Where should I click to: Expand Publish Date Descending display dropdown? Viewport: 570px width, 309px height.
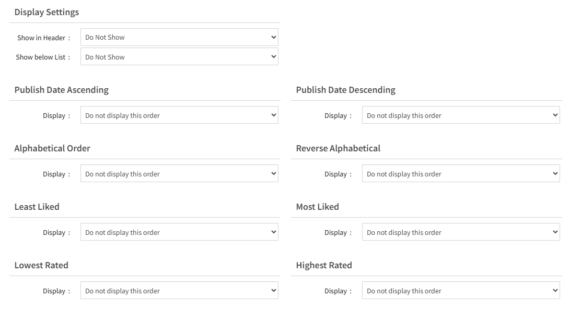[461, 115]
